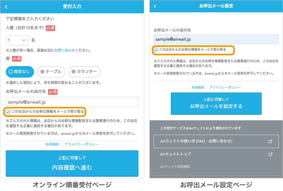Select テーブル seat option
The image size is (283, 191).
(51, 72)
